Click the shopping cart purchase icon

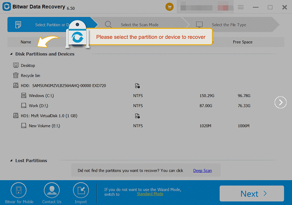pos(170,7)
